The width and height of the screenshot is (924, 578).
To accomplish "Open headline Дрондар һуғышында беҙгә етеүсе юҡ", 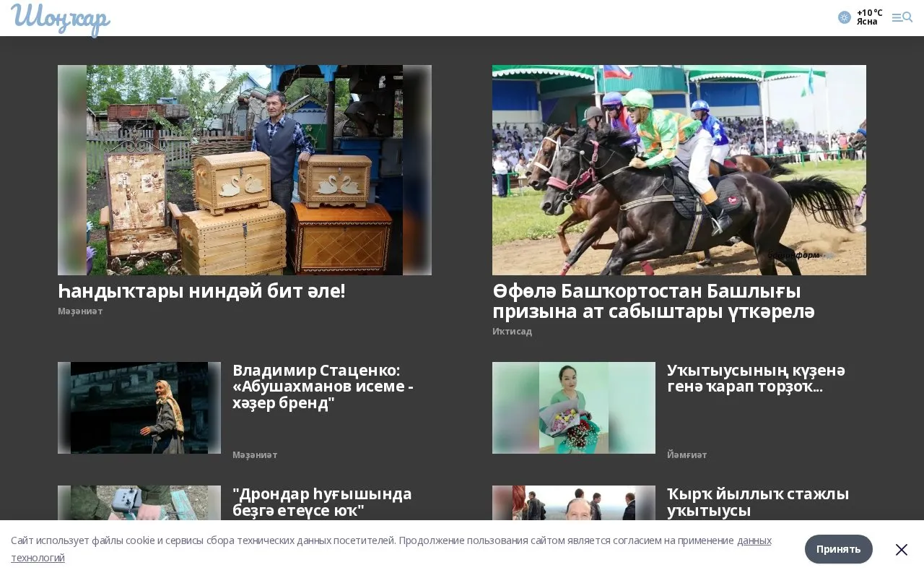I will click(x=322, y=502).
